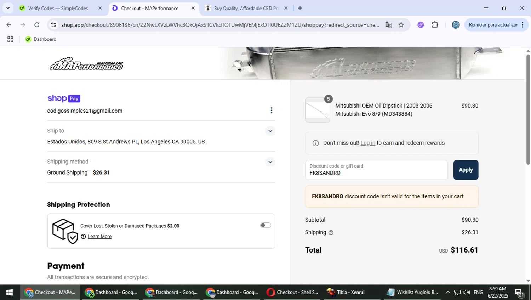Screen dimensions: 531x300
Task: Go forward in browser history
Action: coord(23,25)
